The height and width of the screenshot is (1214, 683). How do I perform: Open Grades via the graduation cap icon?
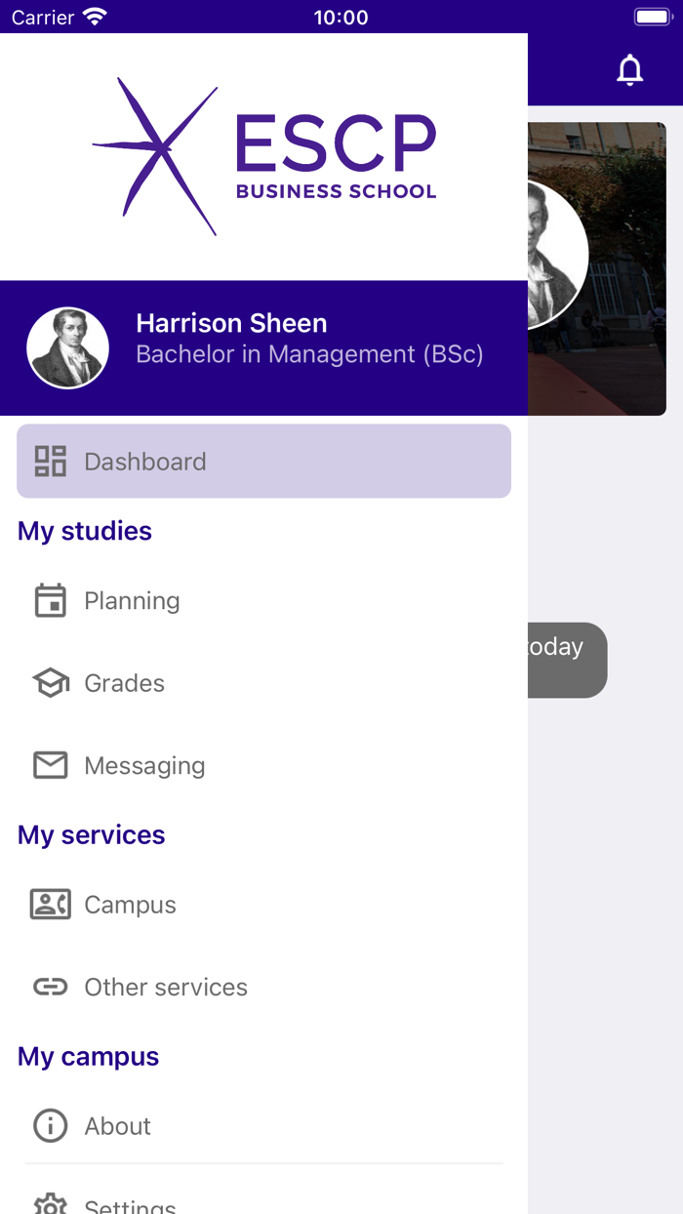[x=50, y=683]
